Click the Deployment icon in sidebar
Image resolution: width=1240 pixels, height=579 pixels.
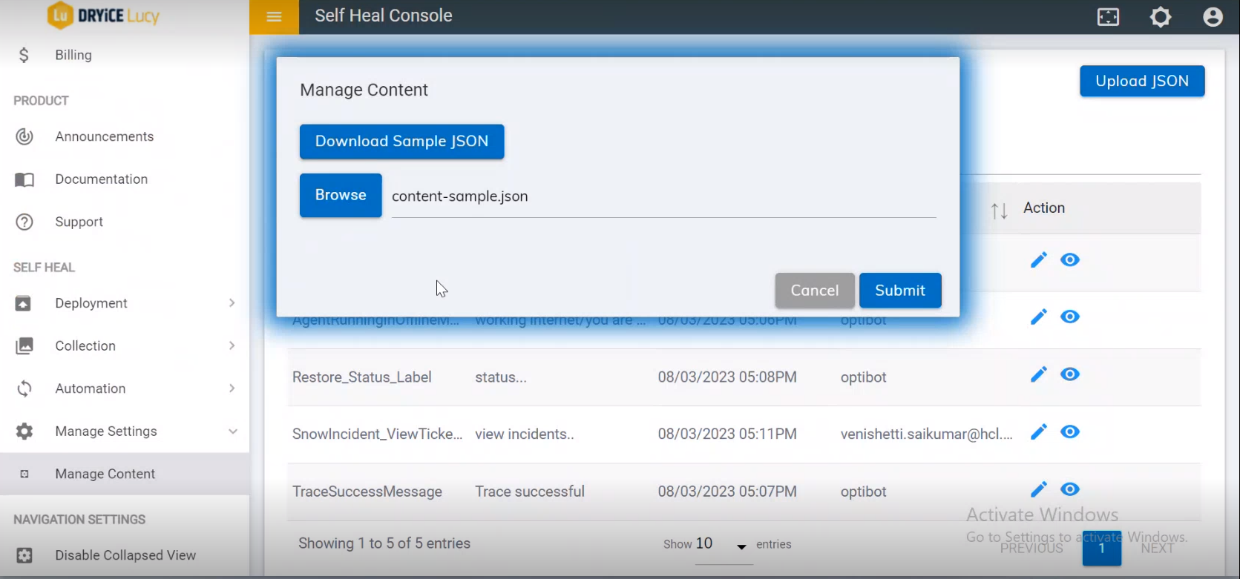(24, 303)
